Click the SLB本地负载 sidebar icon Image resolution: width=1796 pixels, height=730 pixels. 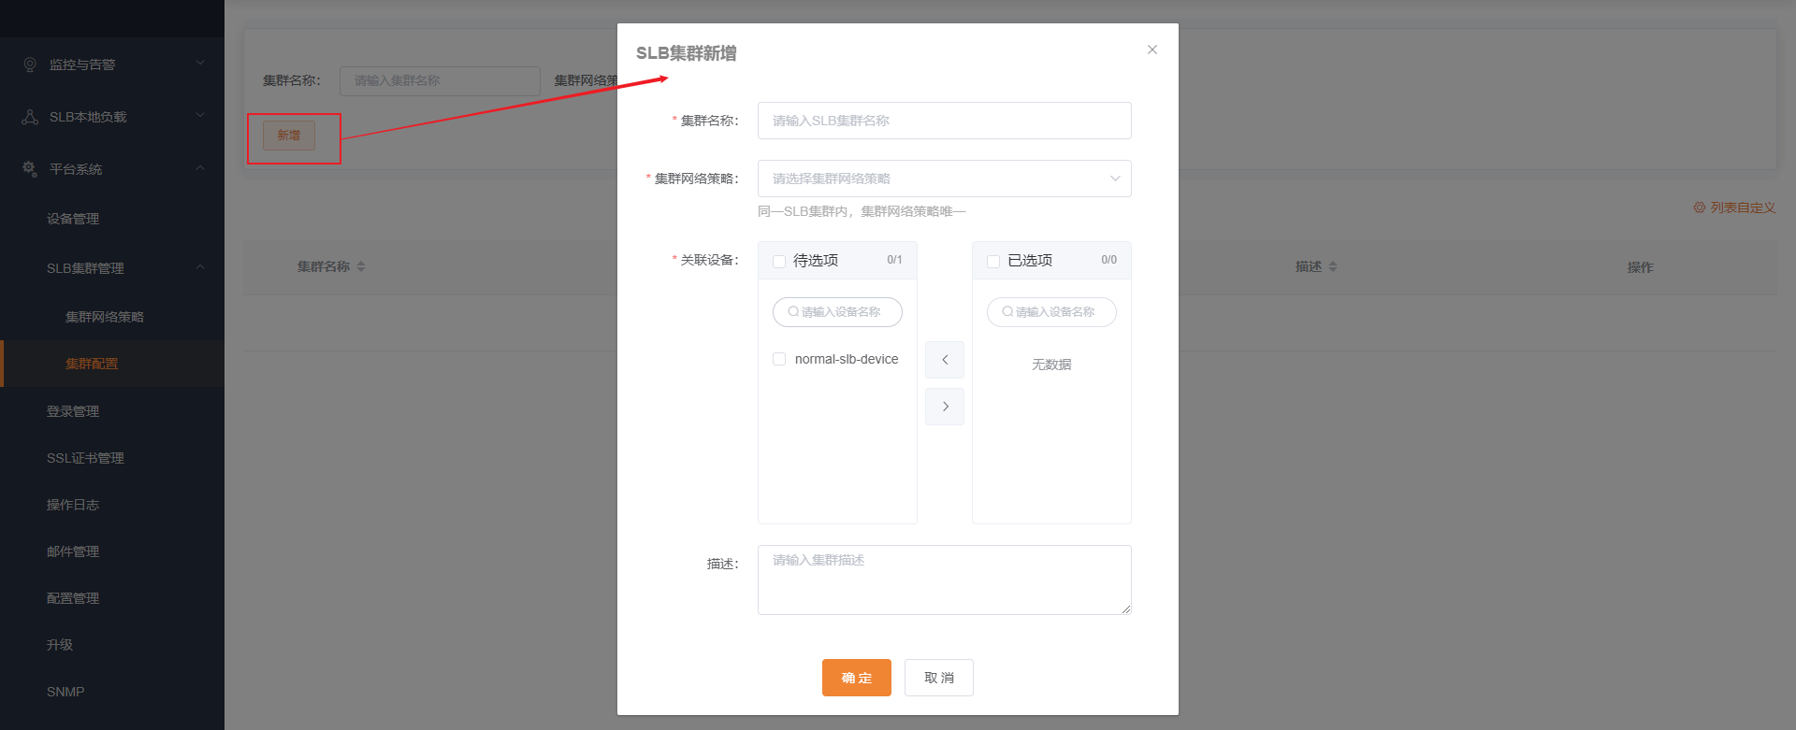(30, 117)
